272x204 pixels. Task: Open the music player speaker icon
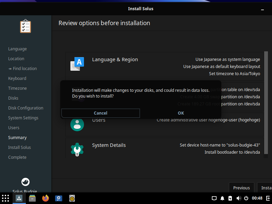72,198
